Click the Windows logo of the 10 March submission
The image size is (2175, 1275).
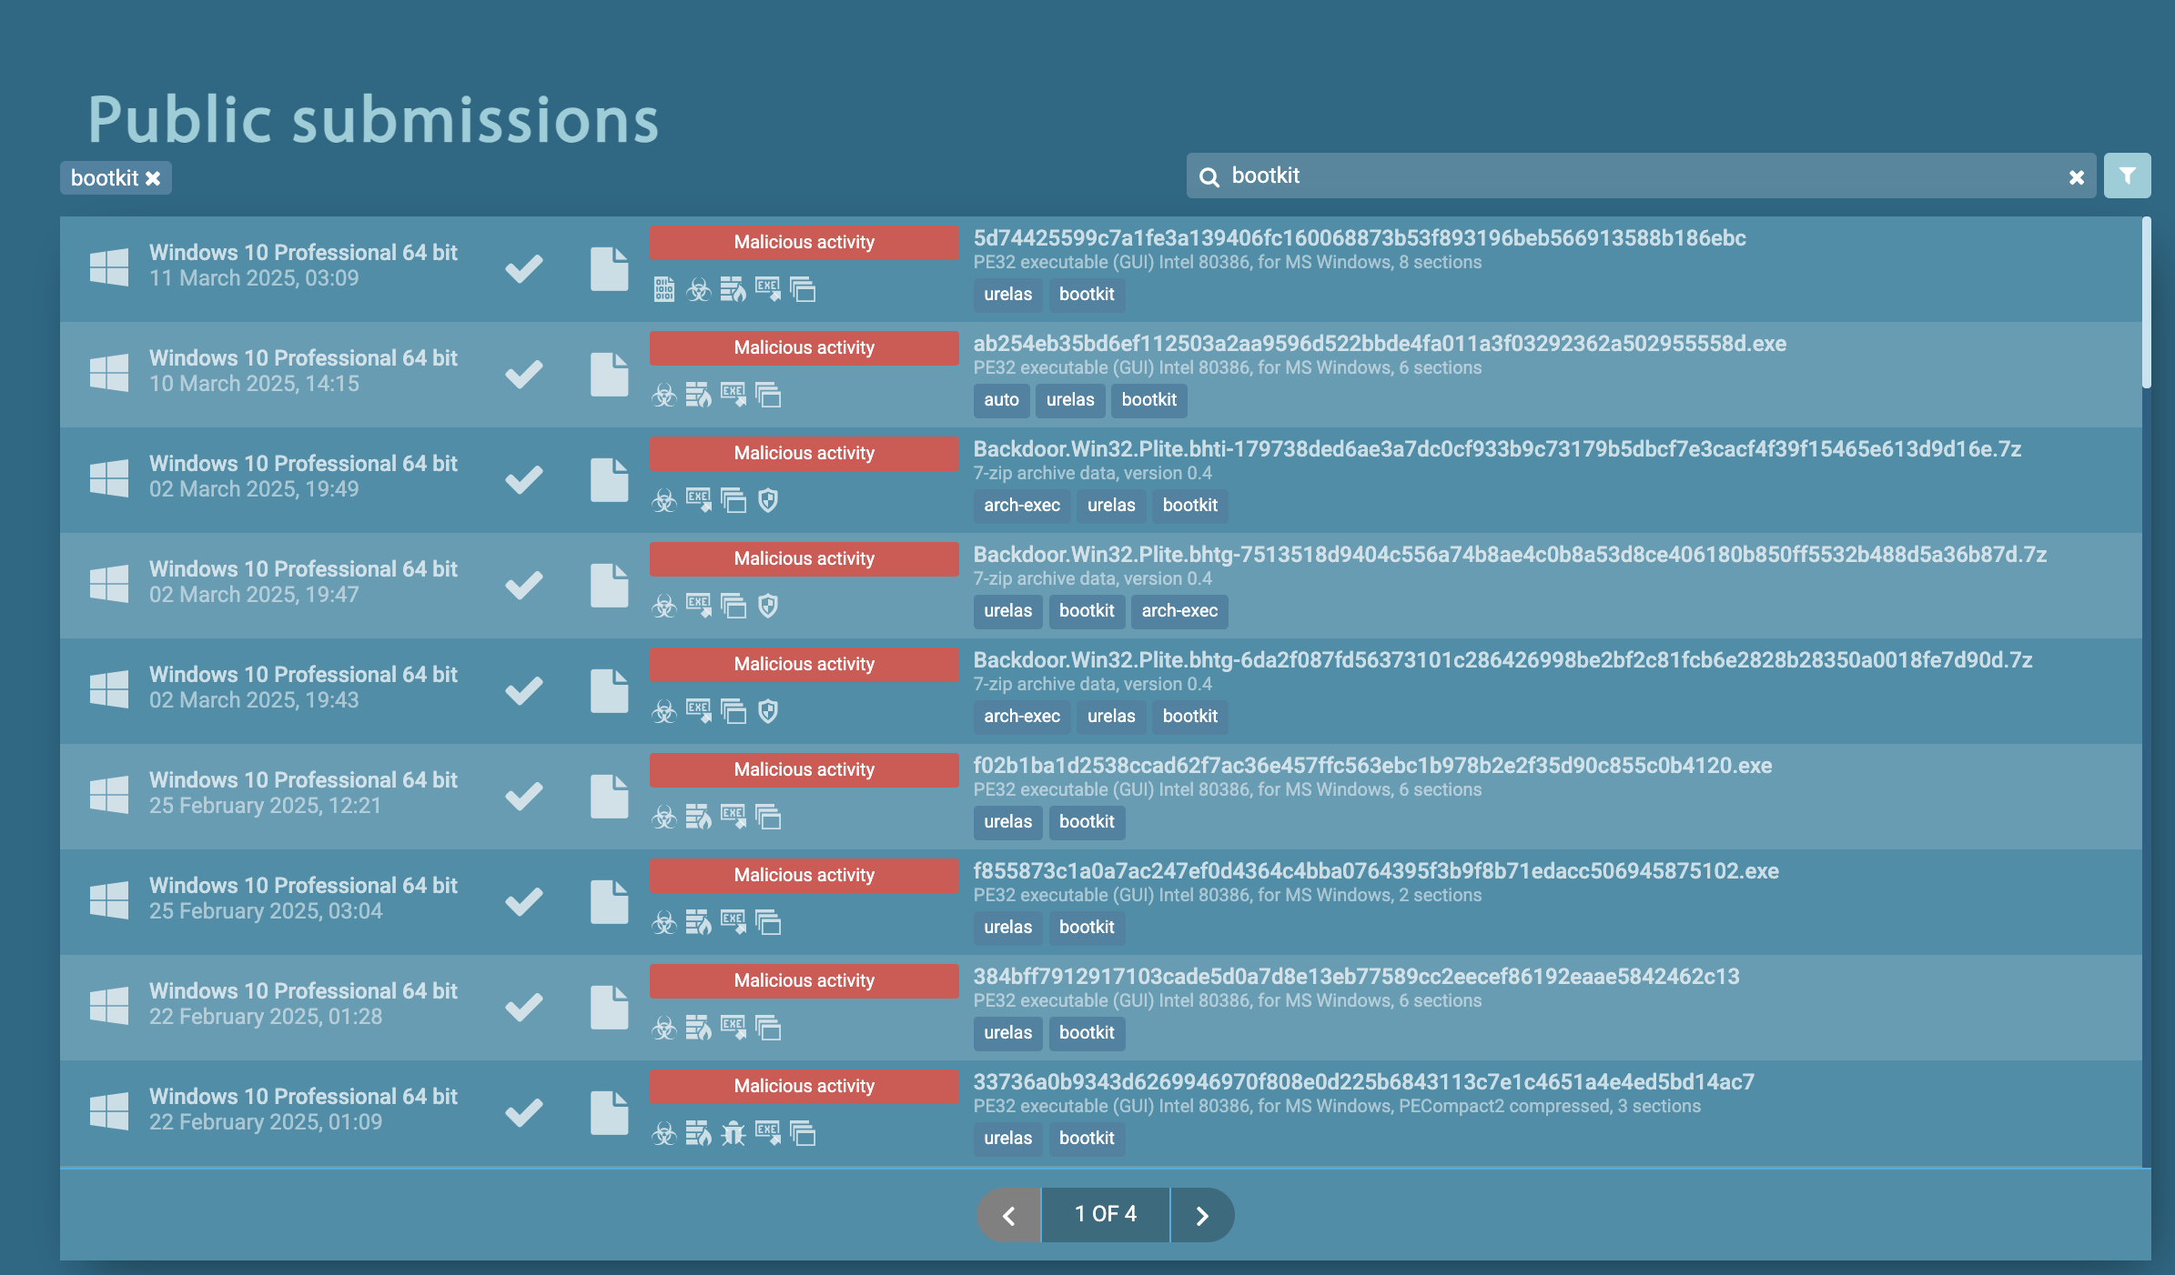pyautogui.click(x=109, y=373)
